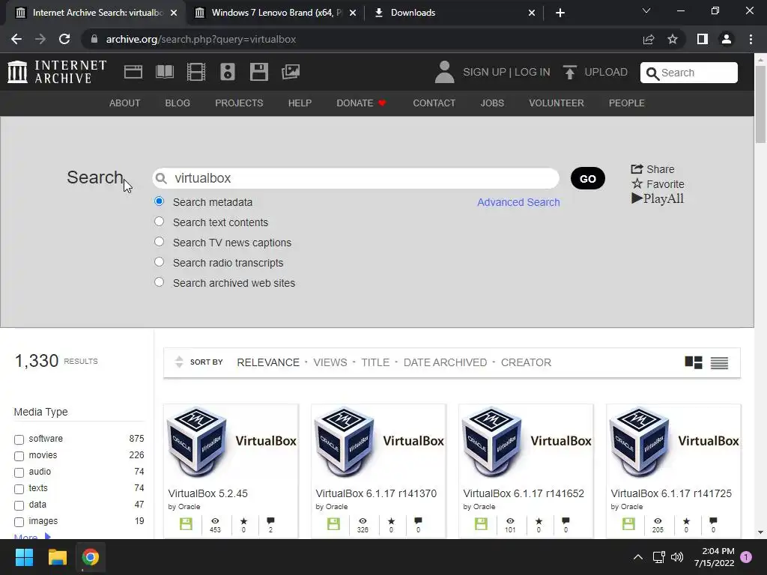Check the texts media type filter

[19, 489]
